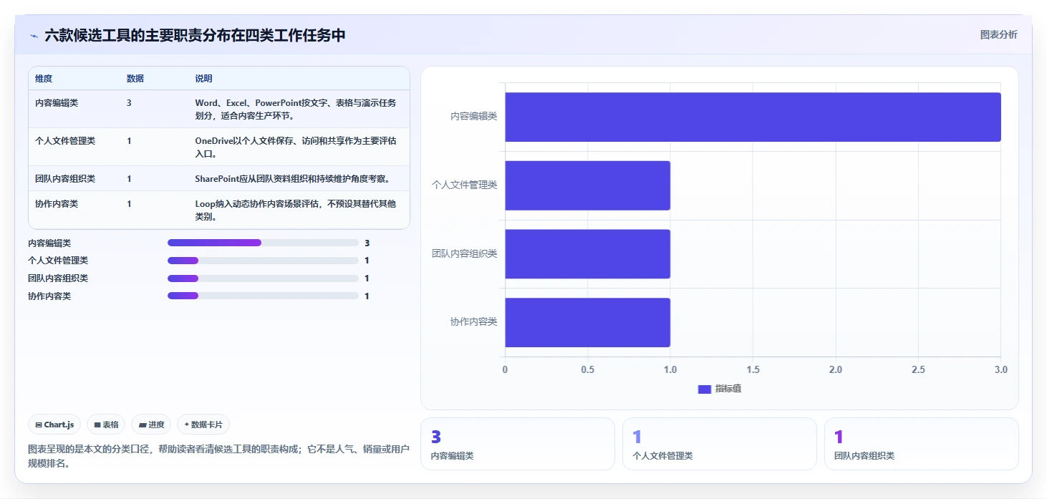The height and width of the screenshot is (499, 1047).
Task: Click the 协作内容类 bar in the chart
Action: pos(587,323)
